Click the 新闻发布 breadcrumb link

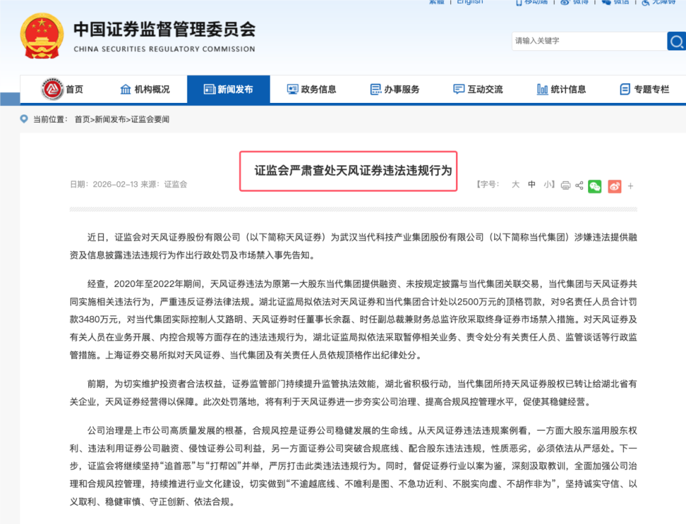coord(111,119)
